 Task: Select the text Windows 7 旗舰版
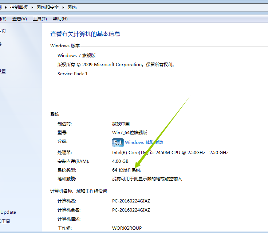tap(76, 56)
